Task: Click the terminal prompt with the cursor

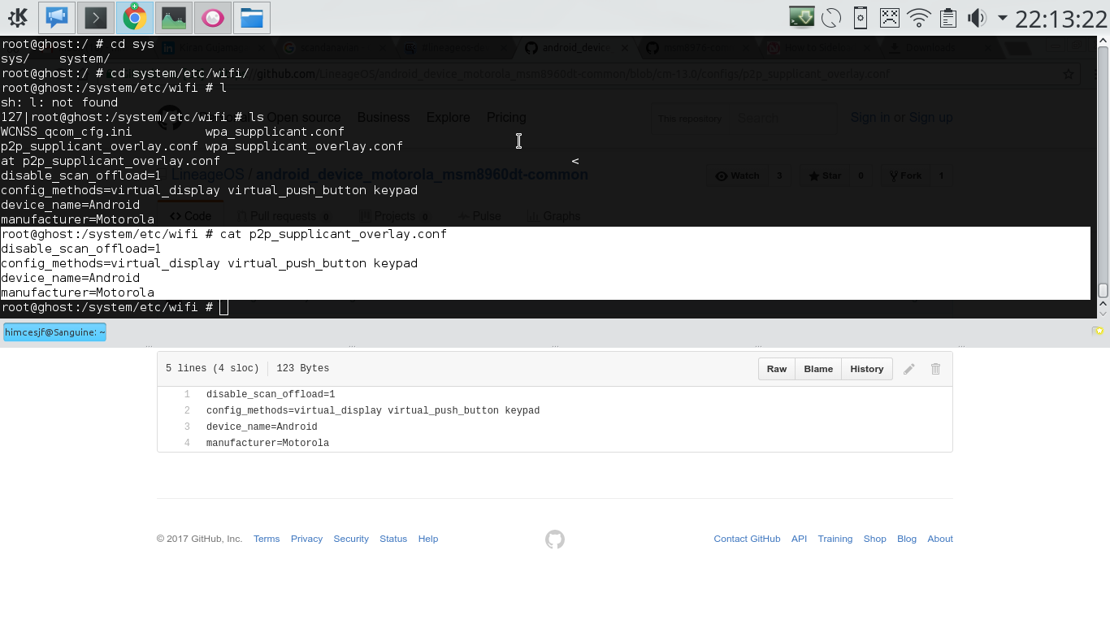Action: pos(115,307)
